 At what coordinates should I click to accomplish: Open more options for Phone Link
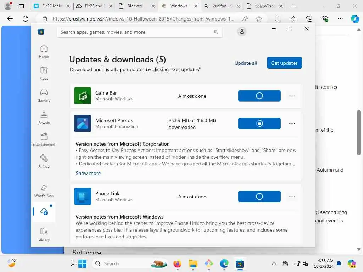[292, 196]
